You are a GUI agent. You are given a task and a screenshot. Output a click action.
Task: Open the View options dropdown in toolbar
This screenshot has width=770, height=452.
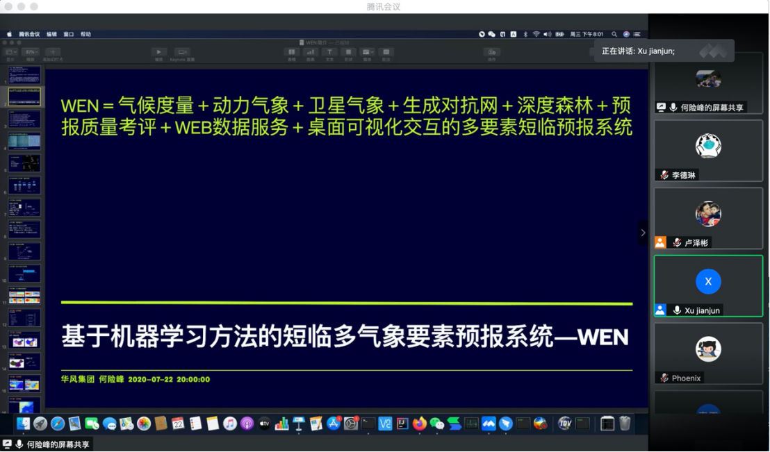pos(11,52)
